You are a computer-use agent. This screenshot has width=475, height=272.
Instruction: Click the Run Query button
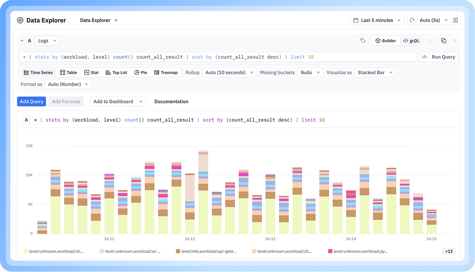click(x=443, y=57)
